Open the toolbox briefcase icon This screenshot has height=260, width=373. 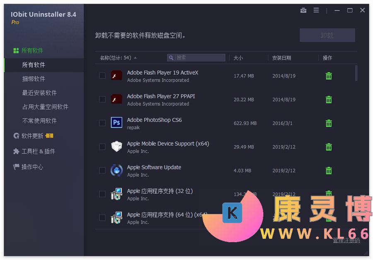pos(303,10)
